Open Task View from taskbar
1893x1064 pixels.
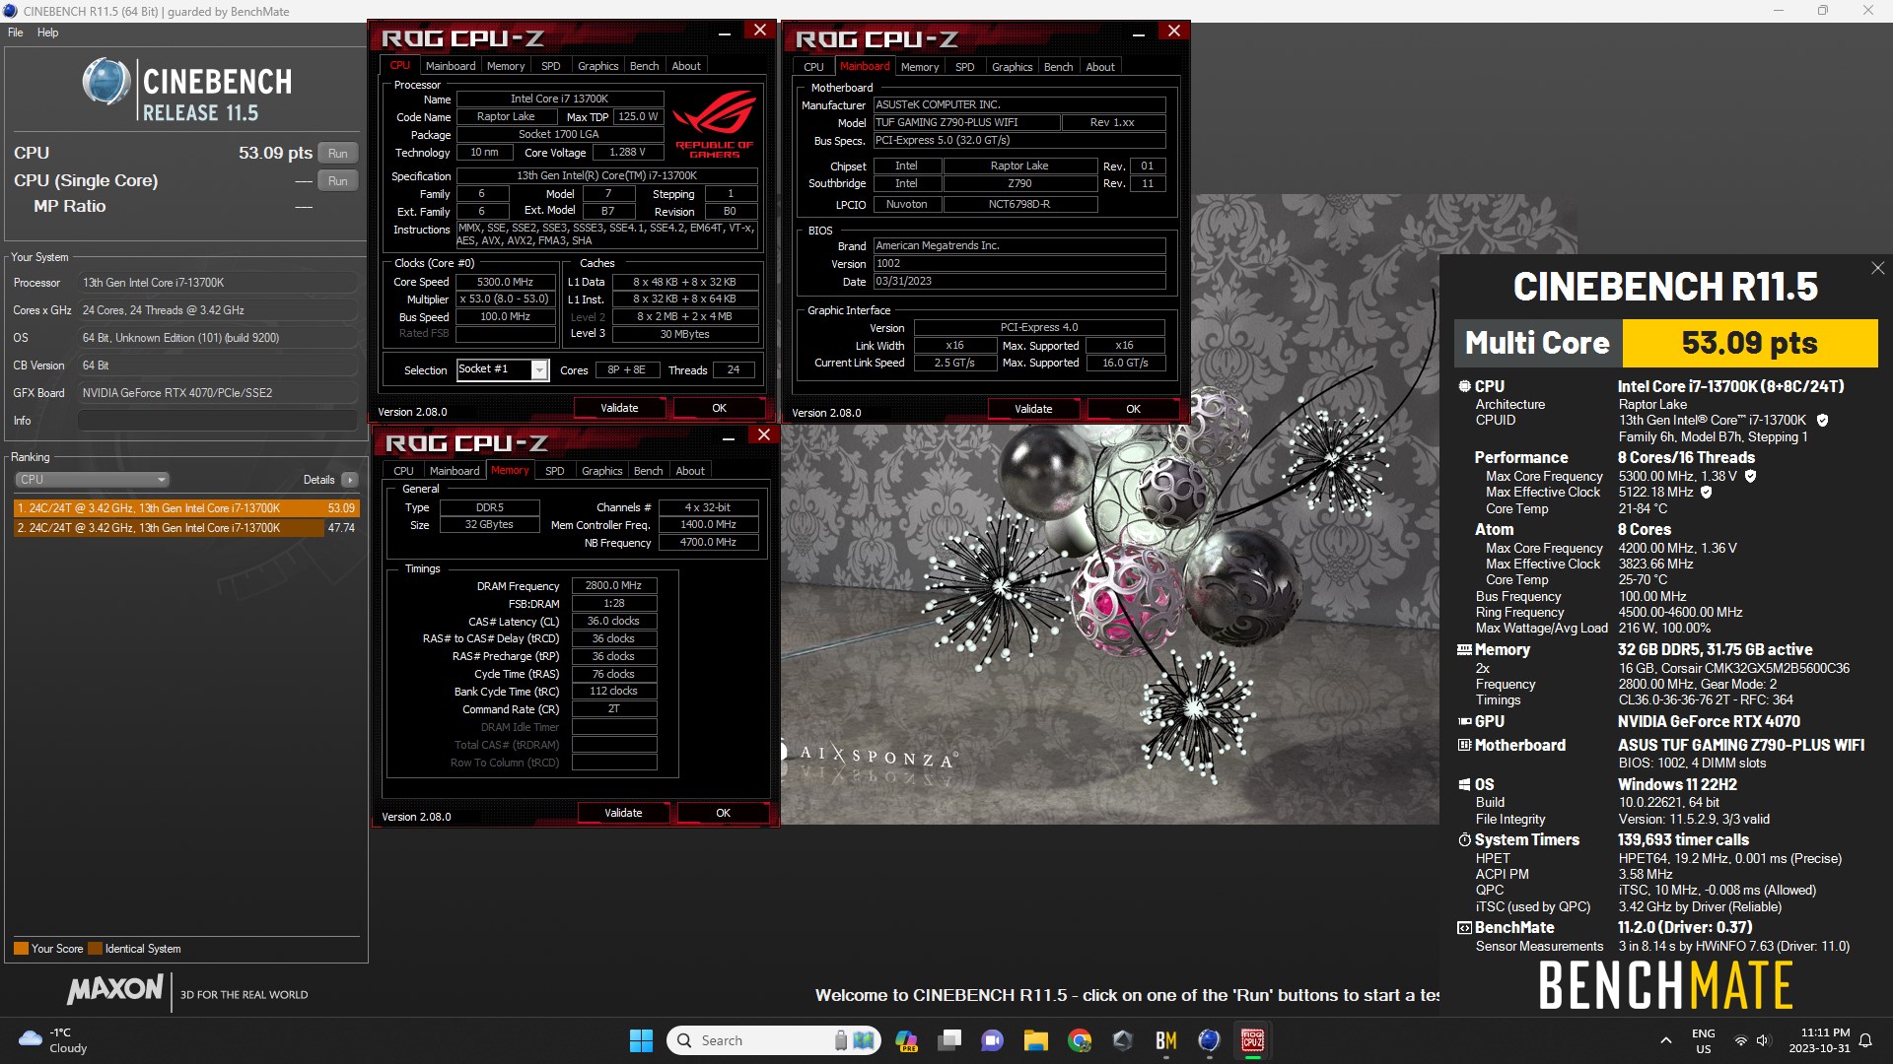tap(949, 1040)
